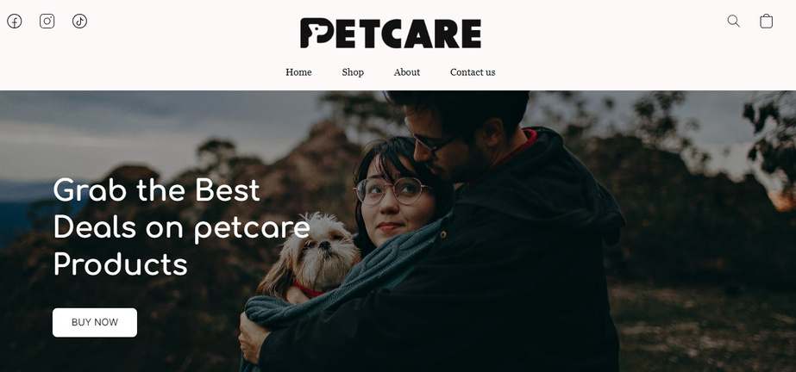Image resolution: width=796 pixels, height=372 pixels.
Task: Open the Facebook social page icon
Action: point(14,22)
